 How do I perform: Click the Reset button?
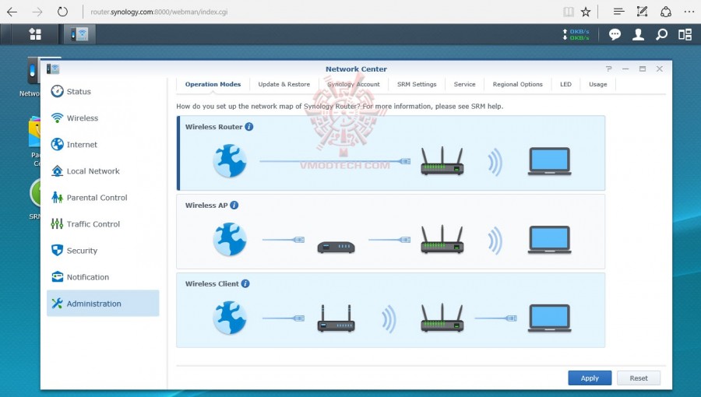[x=639, y=378]
